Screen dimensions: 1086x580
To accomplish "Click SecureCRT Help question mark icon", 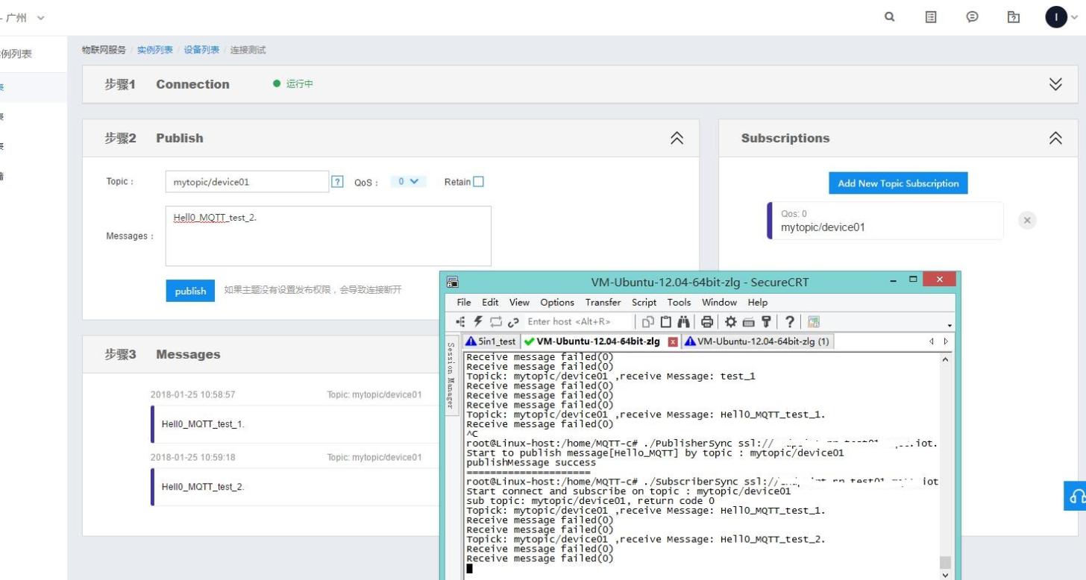I will pos(789,321).
